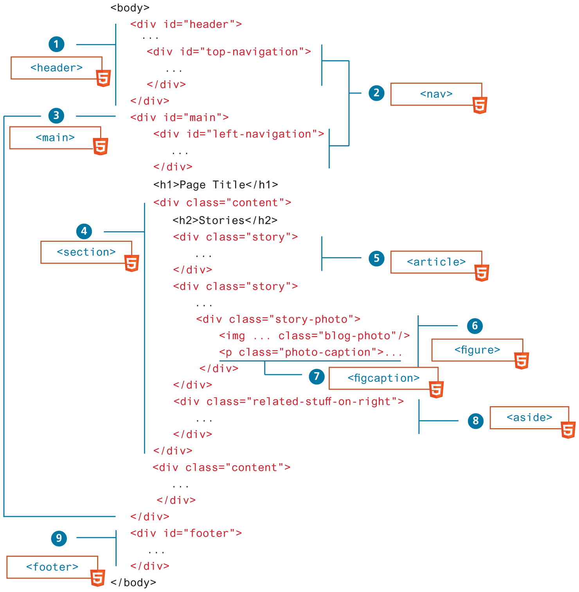Image resolution: width=579 pixels, height=592 pixels.
Task: Select the number 5 circle beside article
Action: pos(376,259)
